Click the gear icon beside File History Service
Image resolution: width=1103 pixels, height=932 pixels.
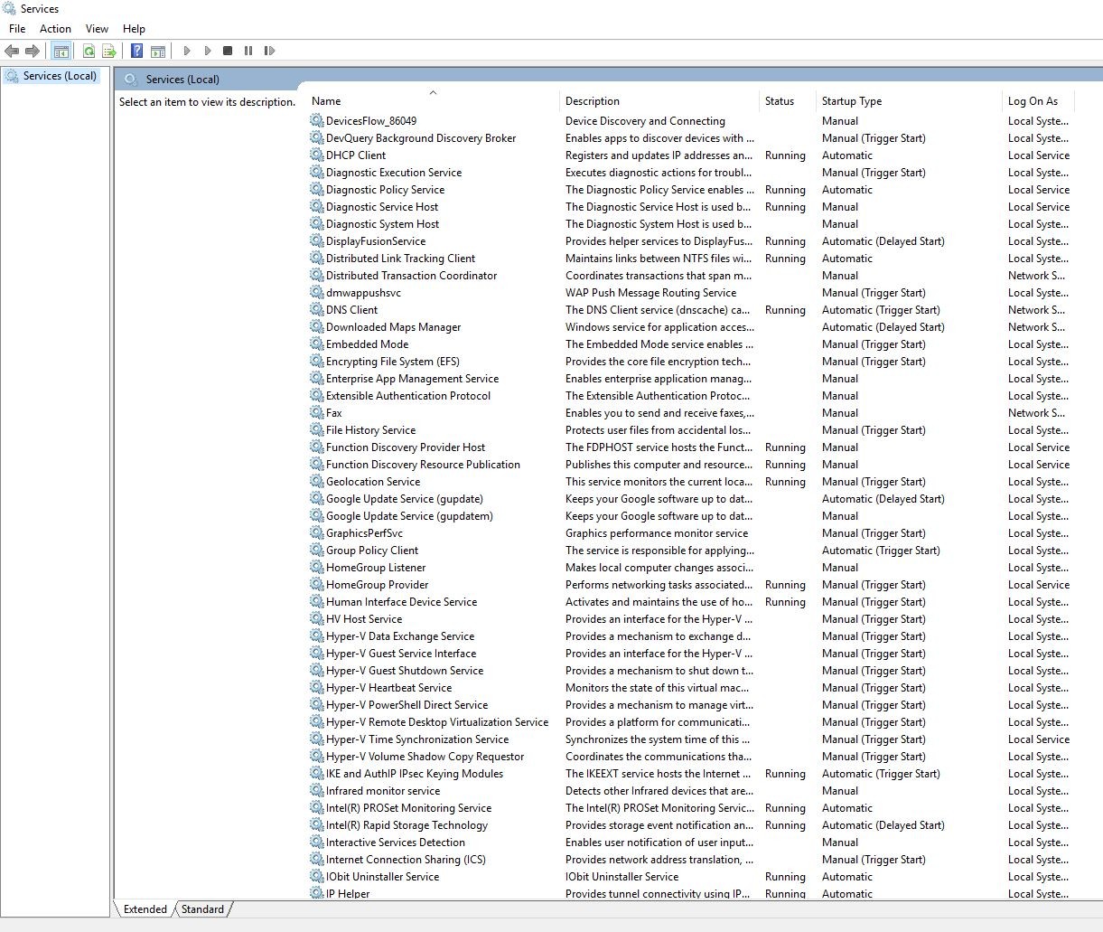316,429
